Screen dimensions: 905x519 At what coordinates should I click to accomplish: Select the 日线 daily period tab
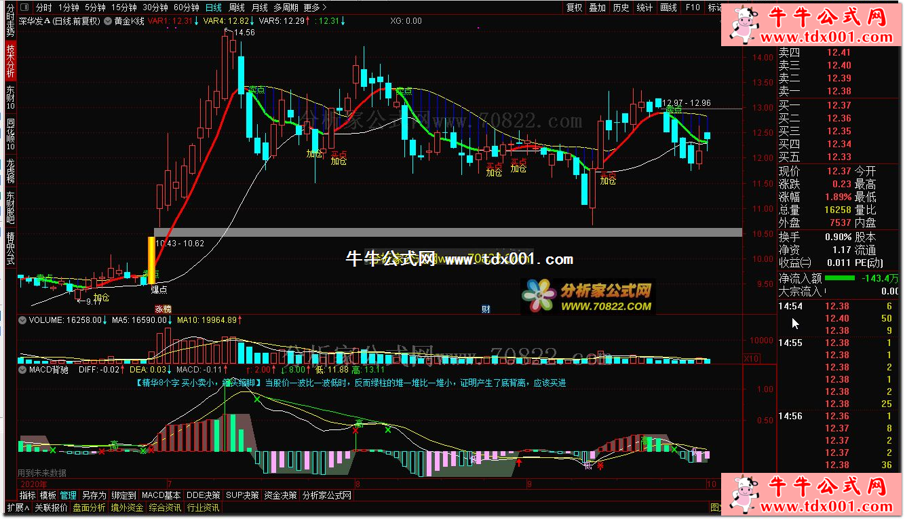213,7
